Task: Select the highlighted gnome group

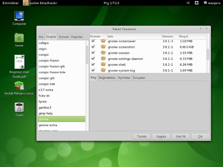Action: point(62,119)
